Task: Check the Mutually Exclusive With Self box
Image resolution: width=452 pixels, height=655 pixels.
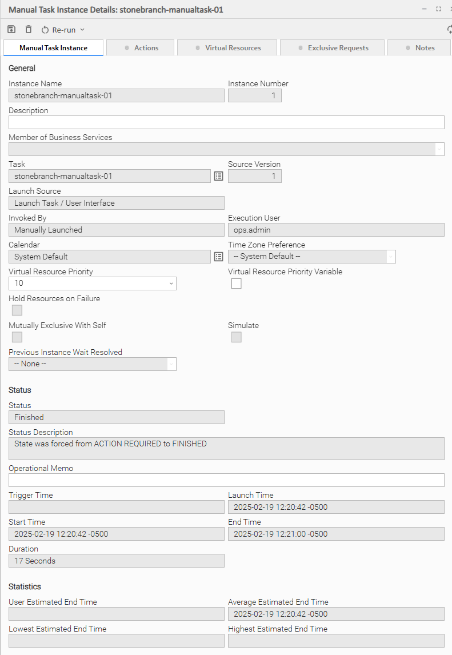Action: tap(17, 337)
